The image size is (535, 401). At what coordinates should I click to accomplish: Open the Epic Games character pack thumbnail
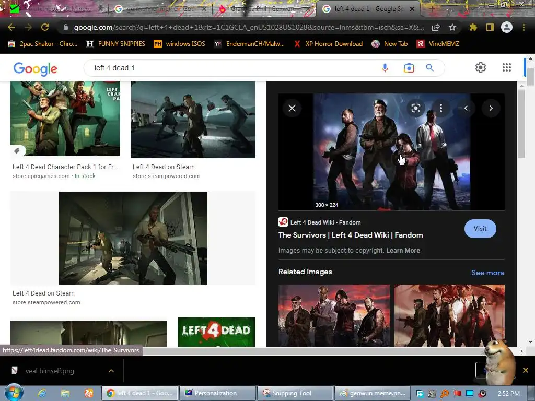pyautogui.click(x=65, y=119)
